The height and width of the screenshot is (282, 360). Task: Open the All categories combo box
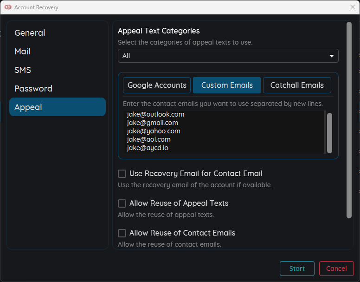[228, 56]
